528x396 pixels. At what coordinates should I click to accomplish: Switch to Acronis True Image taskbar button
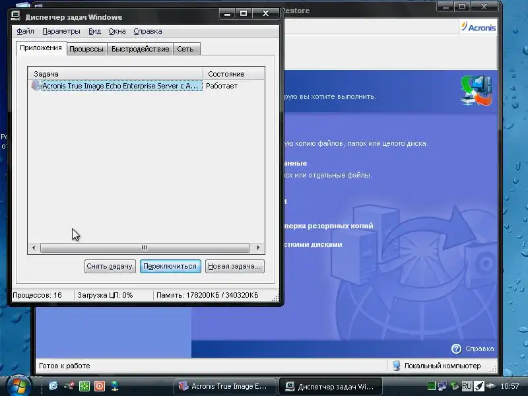tap(225, 386)
